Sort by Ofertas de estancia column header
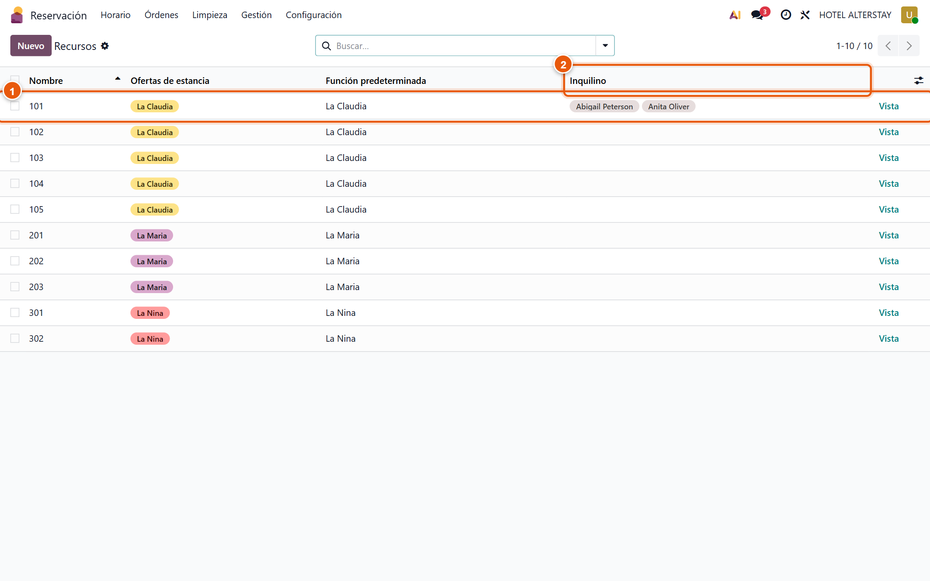 [x=170, y=80]
